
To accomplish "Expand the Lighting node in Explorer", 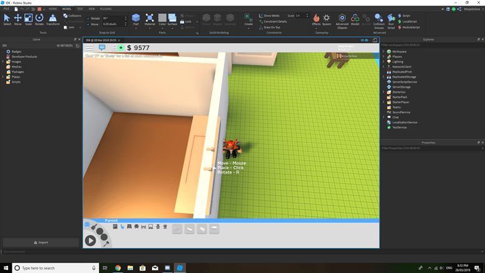I will click(384, 61).
